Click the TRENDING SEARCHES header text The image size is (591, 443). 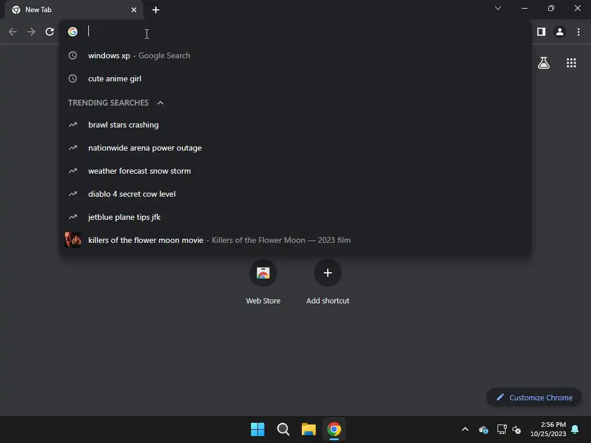pos(108,103)
